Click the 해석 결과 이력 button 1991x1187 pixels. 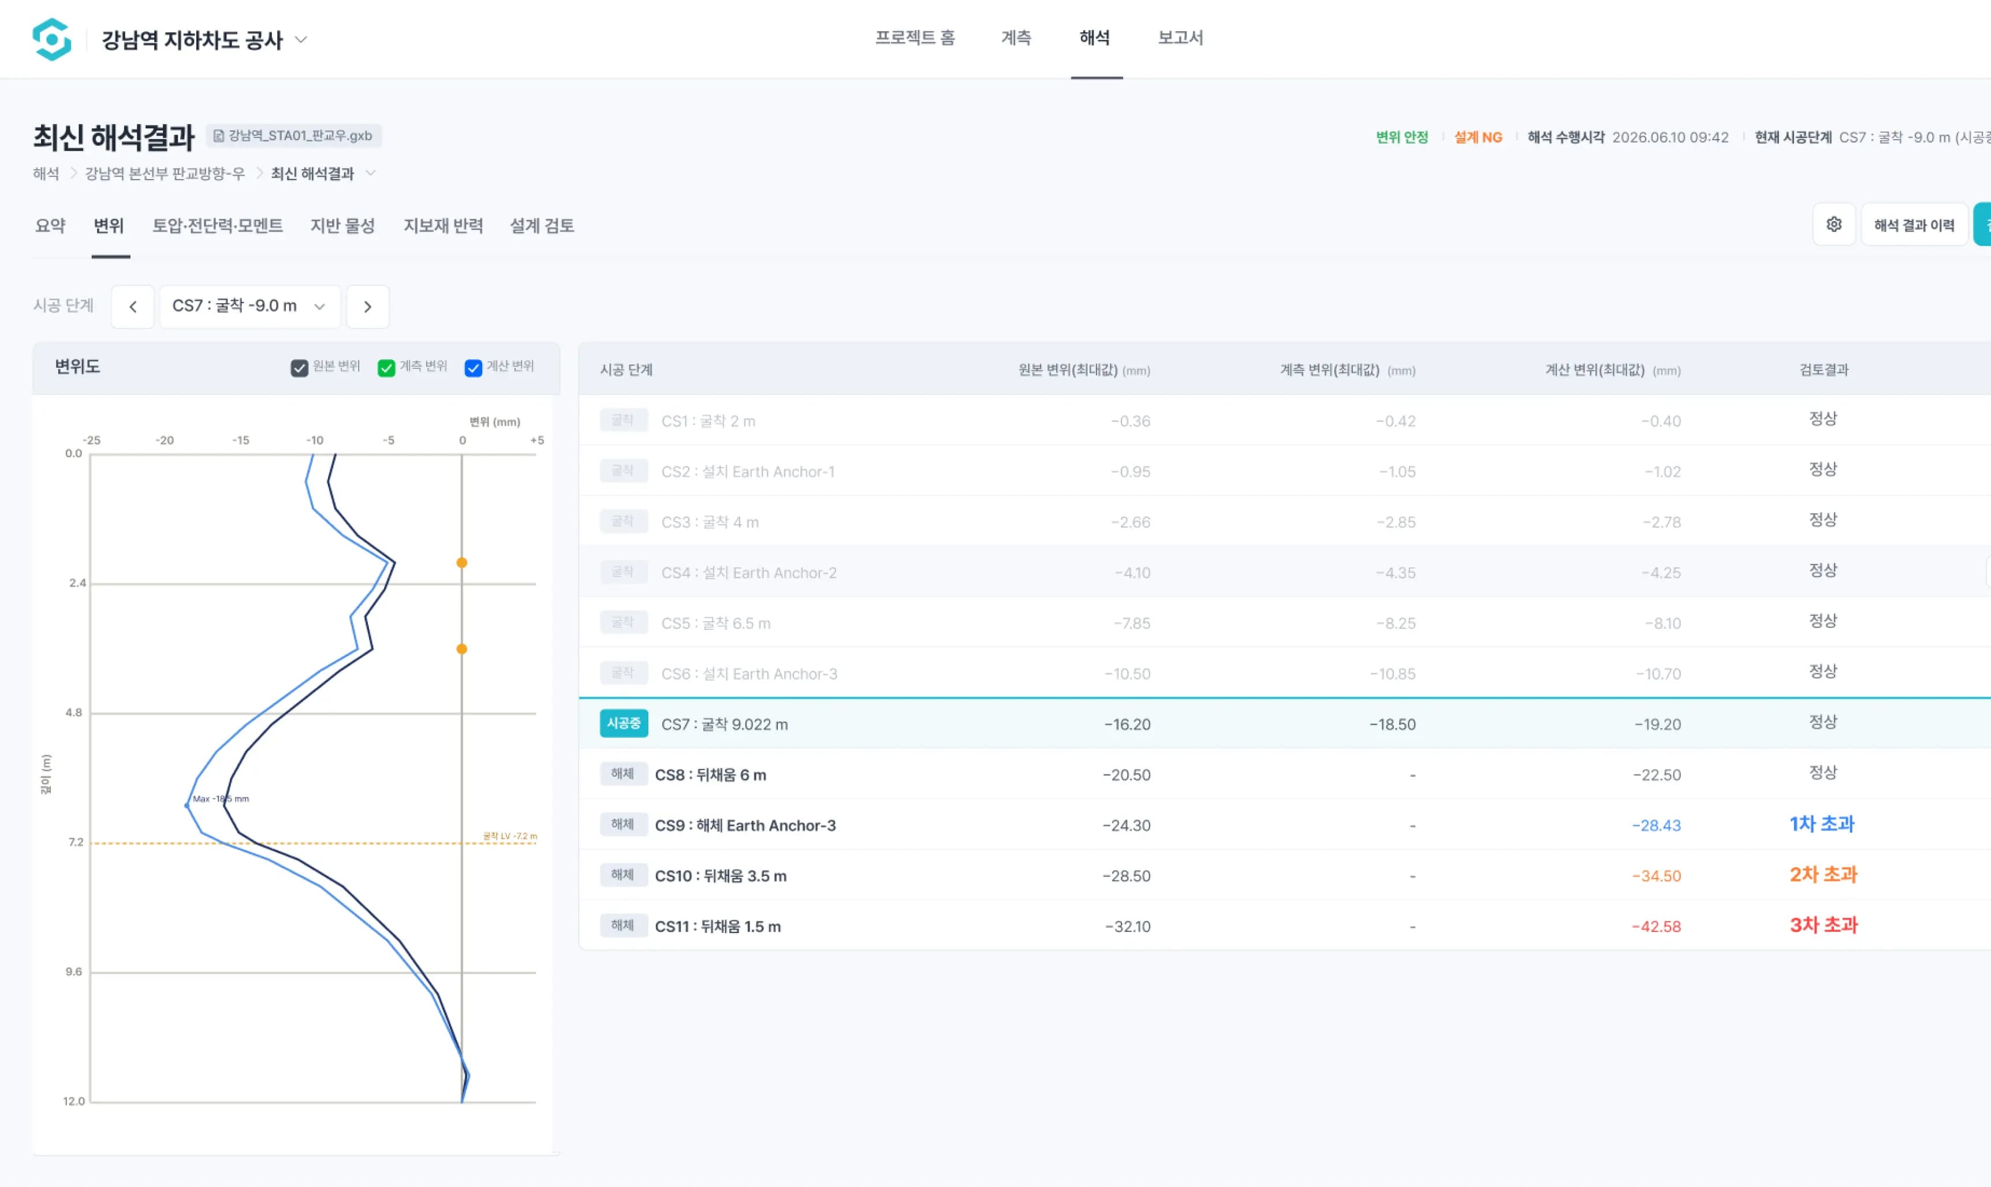[1914, 225]
